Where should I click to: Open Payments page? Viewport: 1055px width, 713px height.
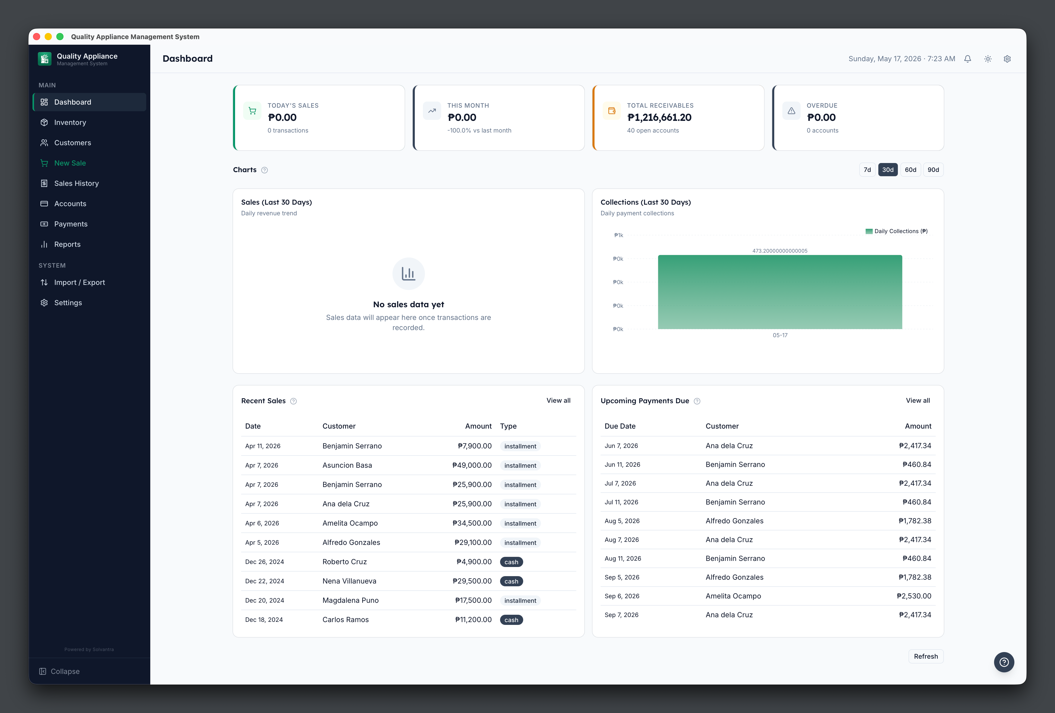coord(89,224)
